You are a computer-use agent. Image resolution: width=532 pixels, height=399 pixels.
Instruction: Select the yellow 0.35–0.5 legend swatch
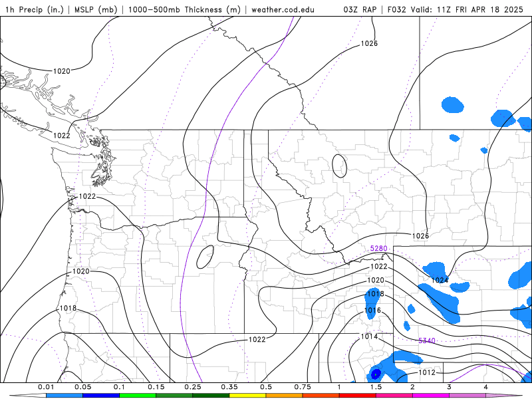tap(247, 396)
